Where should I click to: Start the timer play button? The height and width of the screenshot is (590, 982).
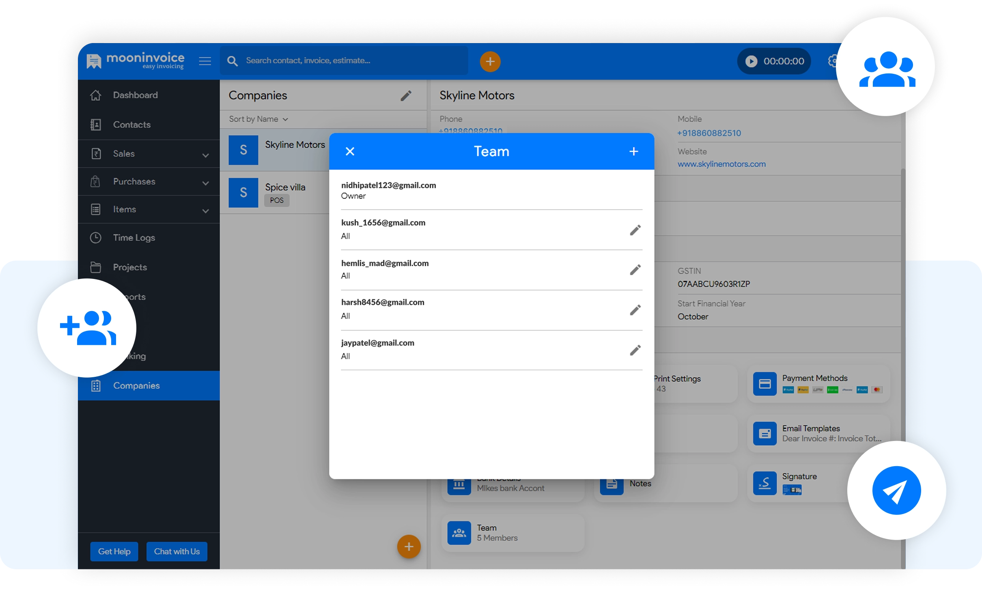tap(751, 61)
